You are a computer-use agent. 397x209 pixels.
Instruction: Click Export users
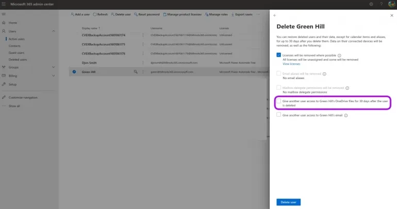point(242,14)
